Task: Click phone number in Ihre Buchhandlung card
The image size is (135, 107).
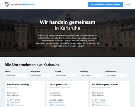Action: (15, 100)
